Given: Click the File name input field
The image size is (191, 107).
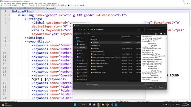Looking at the screenshot, I should pyautogui.click(x=118, y=84).
